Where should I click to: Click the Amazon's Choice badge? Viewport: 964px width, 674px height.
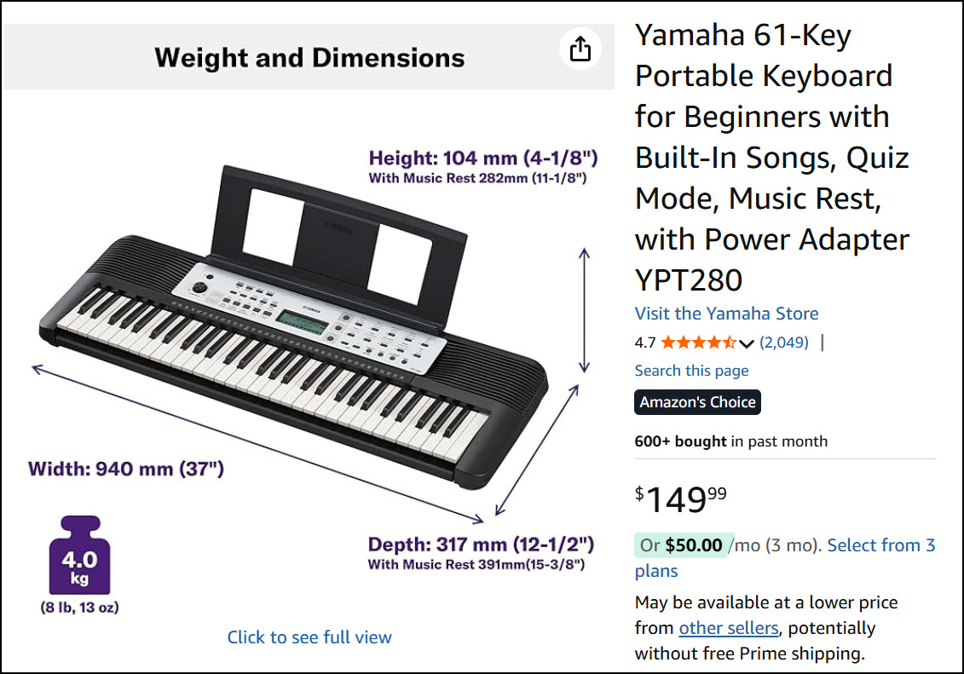(x=697, y=402)
